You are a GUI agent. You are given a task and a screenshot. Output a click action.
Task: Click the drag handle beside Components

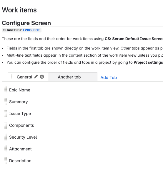(6, 125)
